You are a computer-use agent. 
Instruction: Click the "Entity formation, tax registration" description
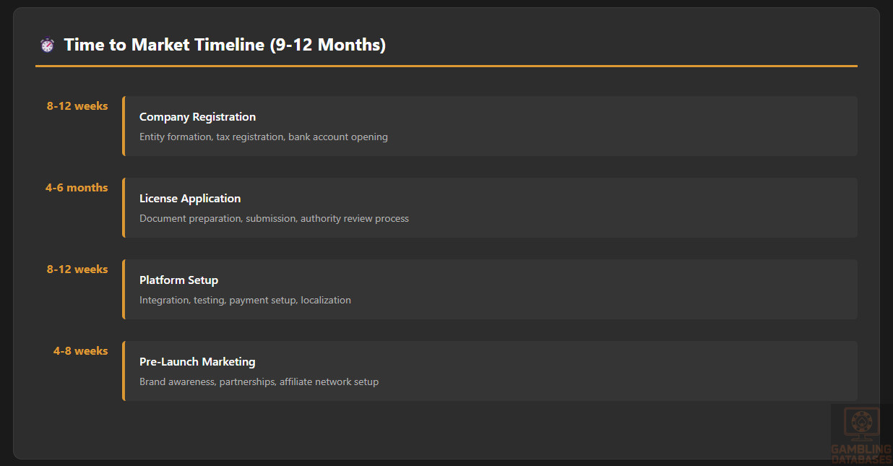coord(263,137)
